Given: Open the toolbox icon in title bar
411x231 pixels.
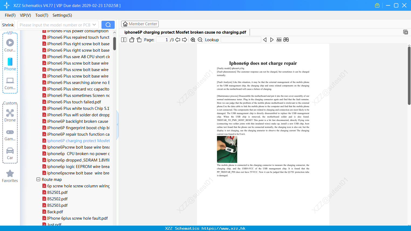Looking at the screenshot, I should [x=377, y=5].
